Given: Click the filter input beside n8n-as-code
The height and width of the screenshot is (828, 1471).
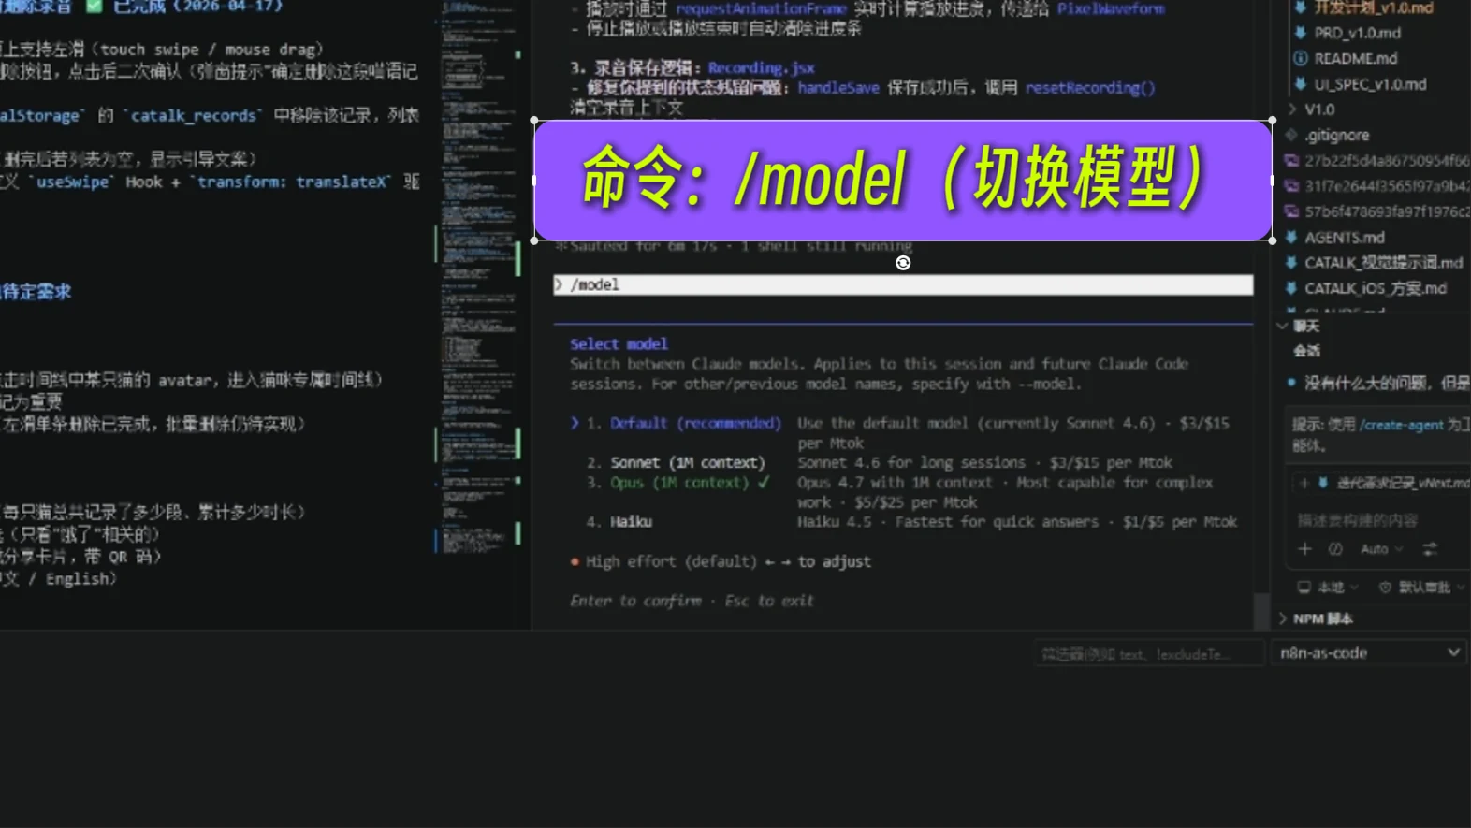Looking at the screenshot, I should [1149, 654].
